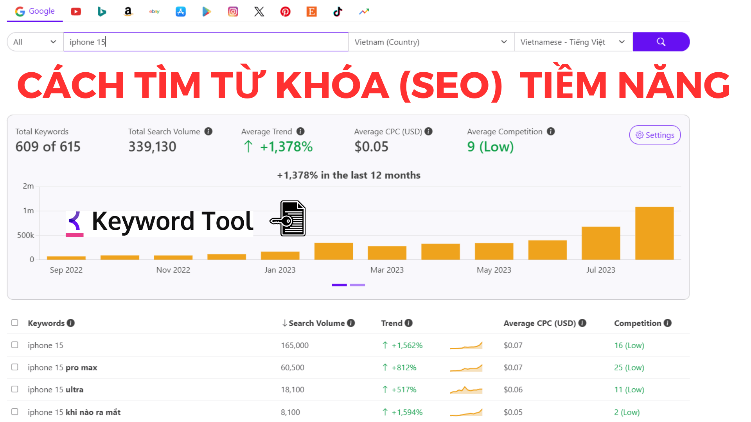Click the 165,000 search volume value
This screenshot has height=422, width=751.
tap(295, 345)
